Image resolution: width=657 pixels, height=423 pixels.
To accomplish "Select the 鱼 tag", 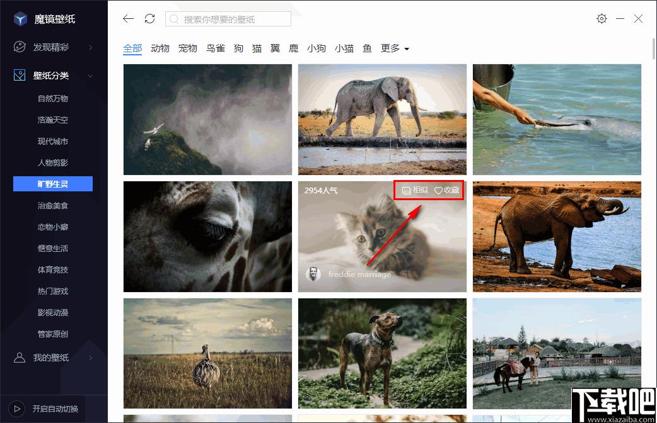I will [x=367, y=48].
